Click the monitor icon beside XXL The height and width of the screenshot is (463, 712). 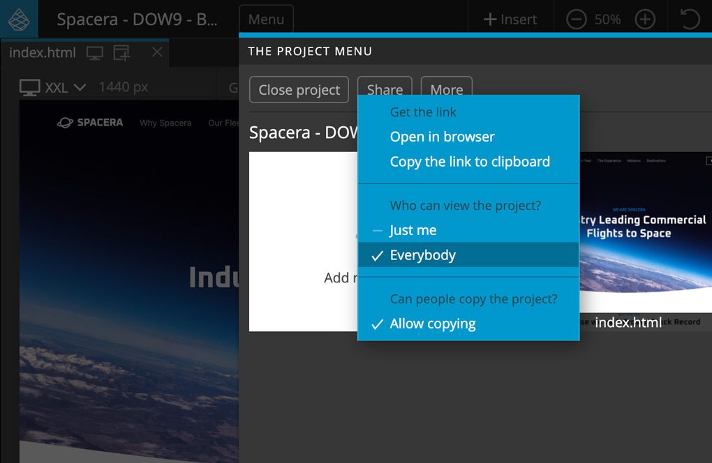30,88
